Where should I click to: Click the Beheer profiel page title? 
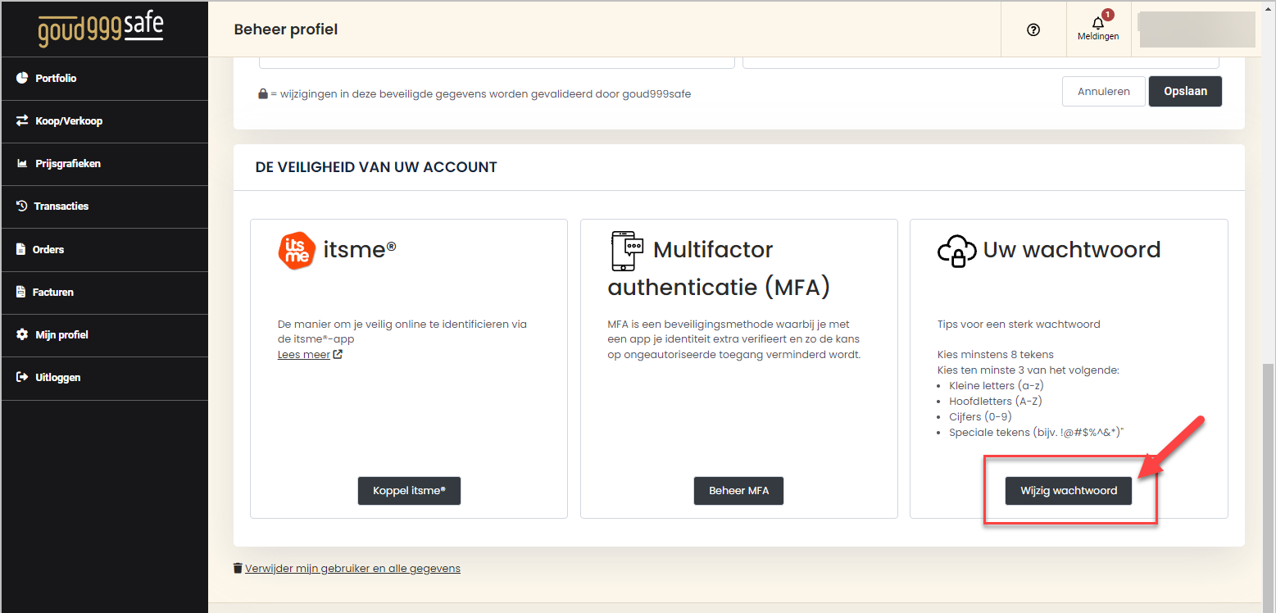click(x=285, y=30)
